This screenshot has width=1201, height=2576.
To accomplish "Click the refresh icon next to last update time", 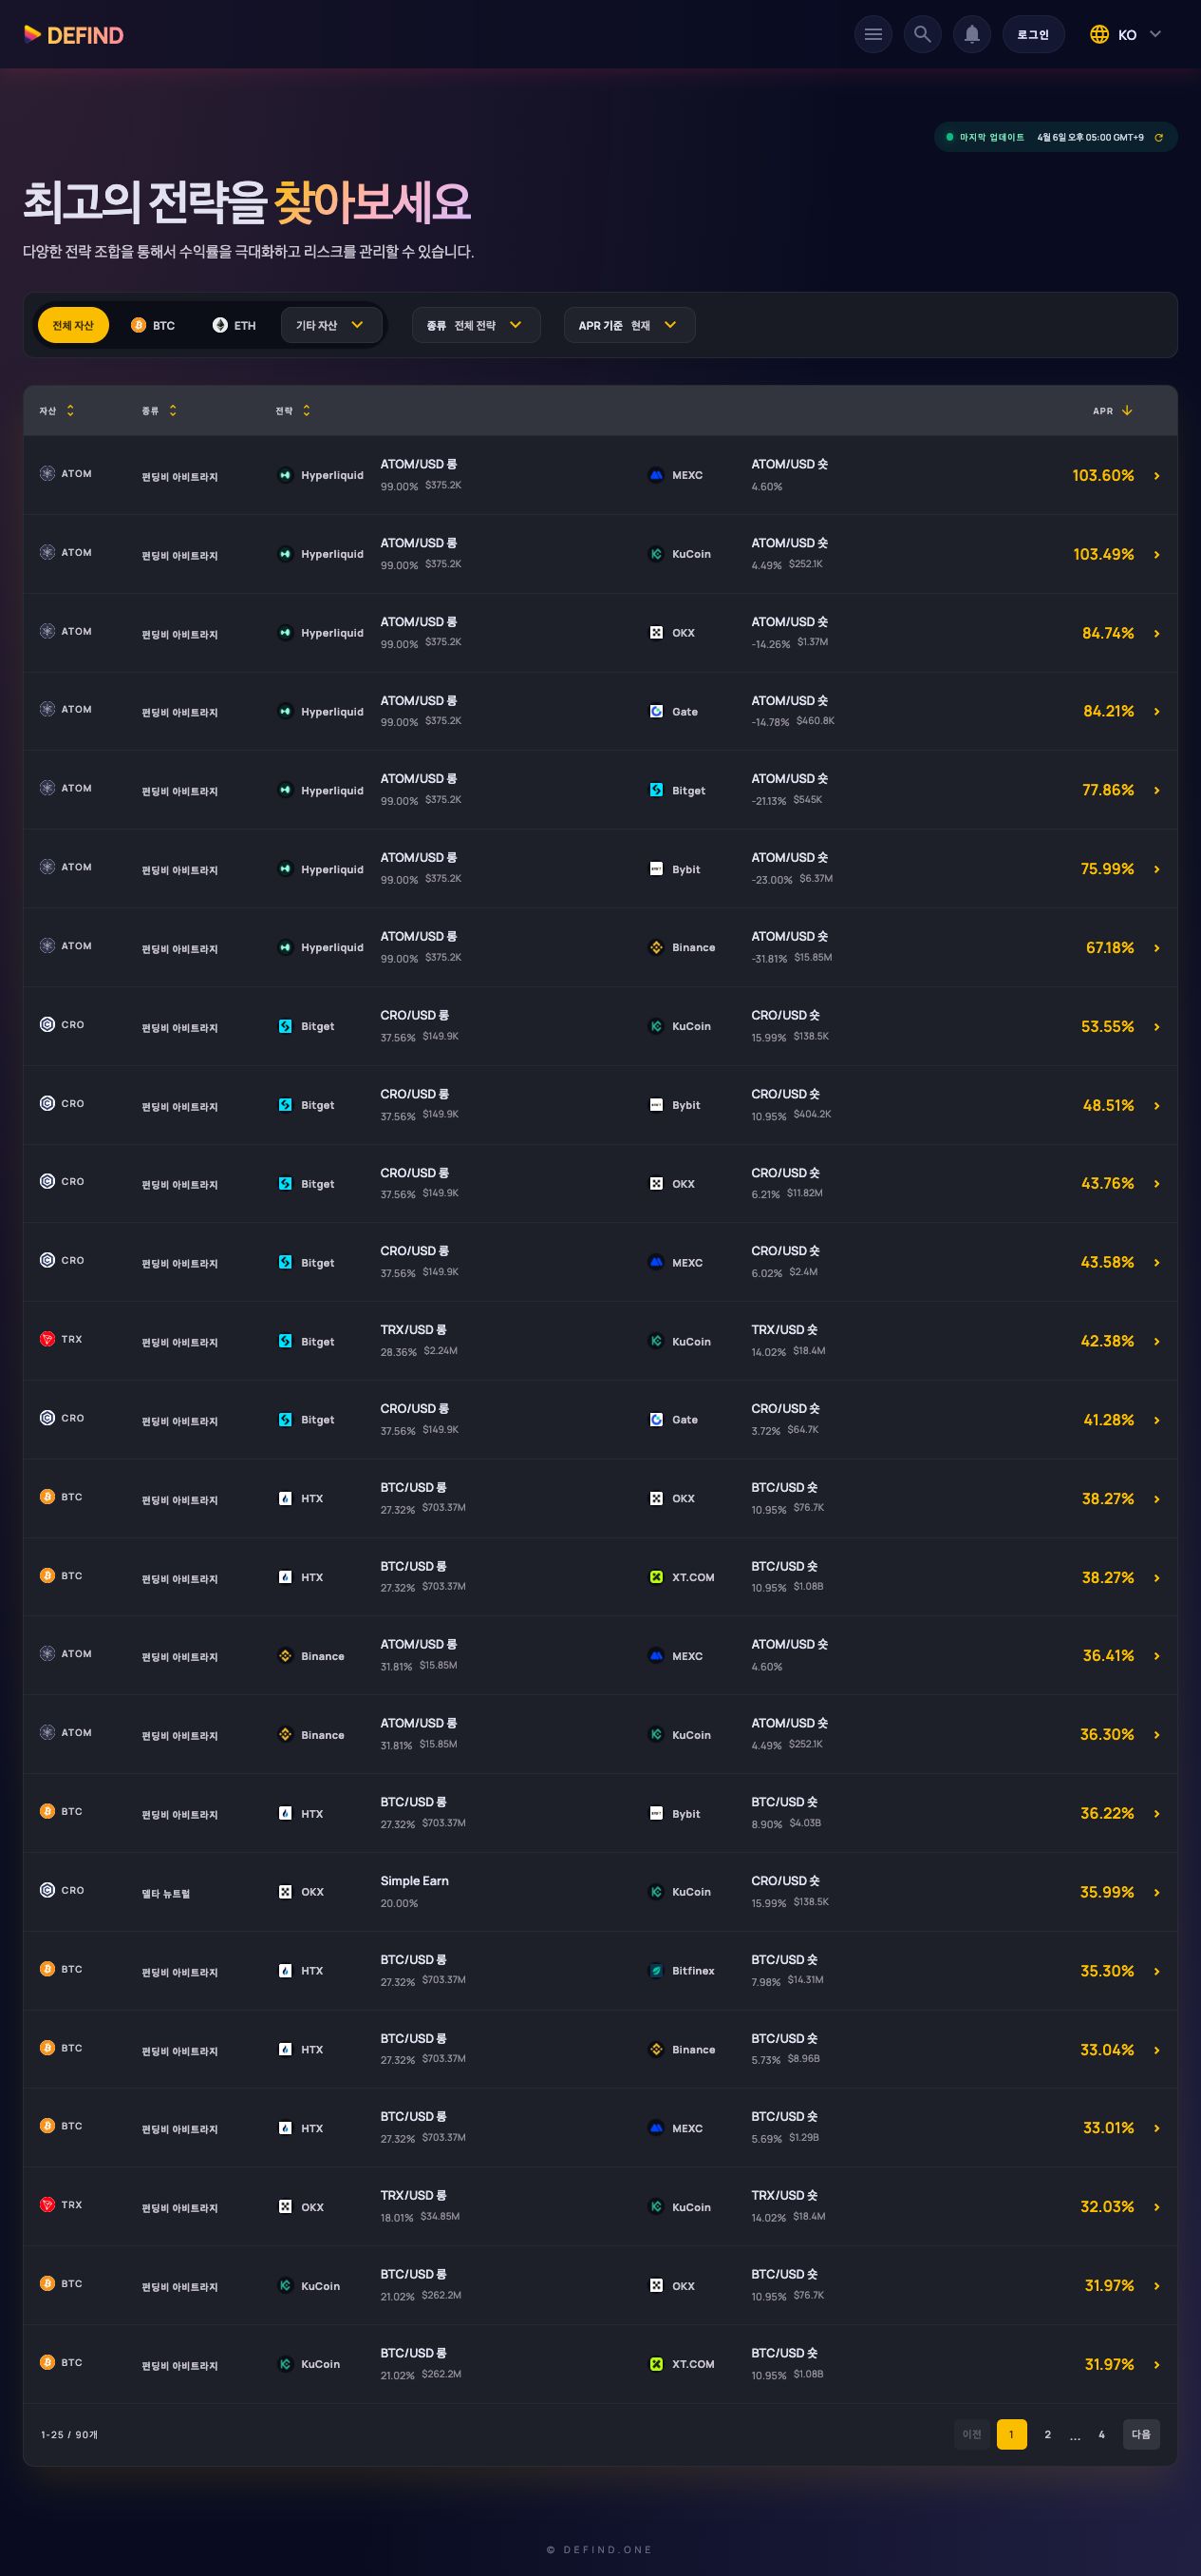I will (x=1159, y=137).
